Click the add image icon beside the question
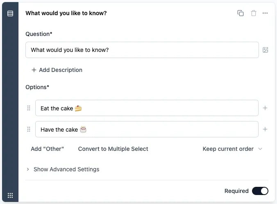This screenshot has width=277, height=204. tap(266, 50)
